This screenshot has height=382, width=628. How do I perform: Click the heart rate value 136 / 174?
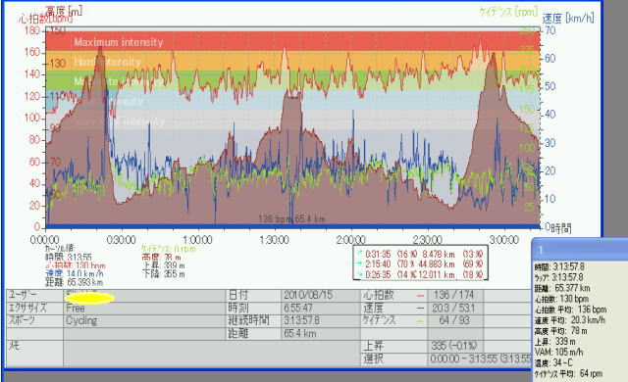pos(453,295)
